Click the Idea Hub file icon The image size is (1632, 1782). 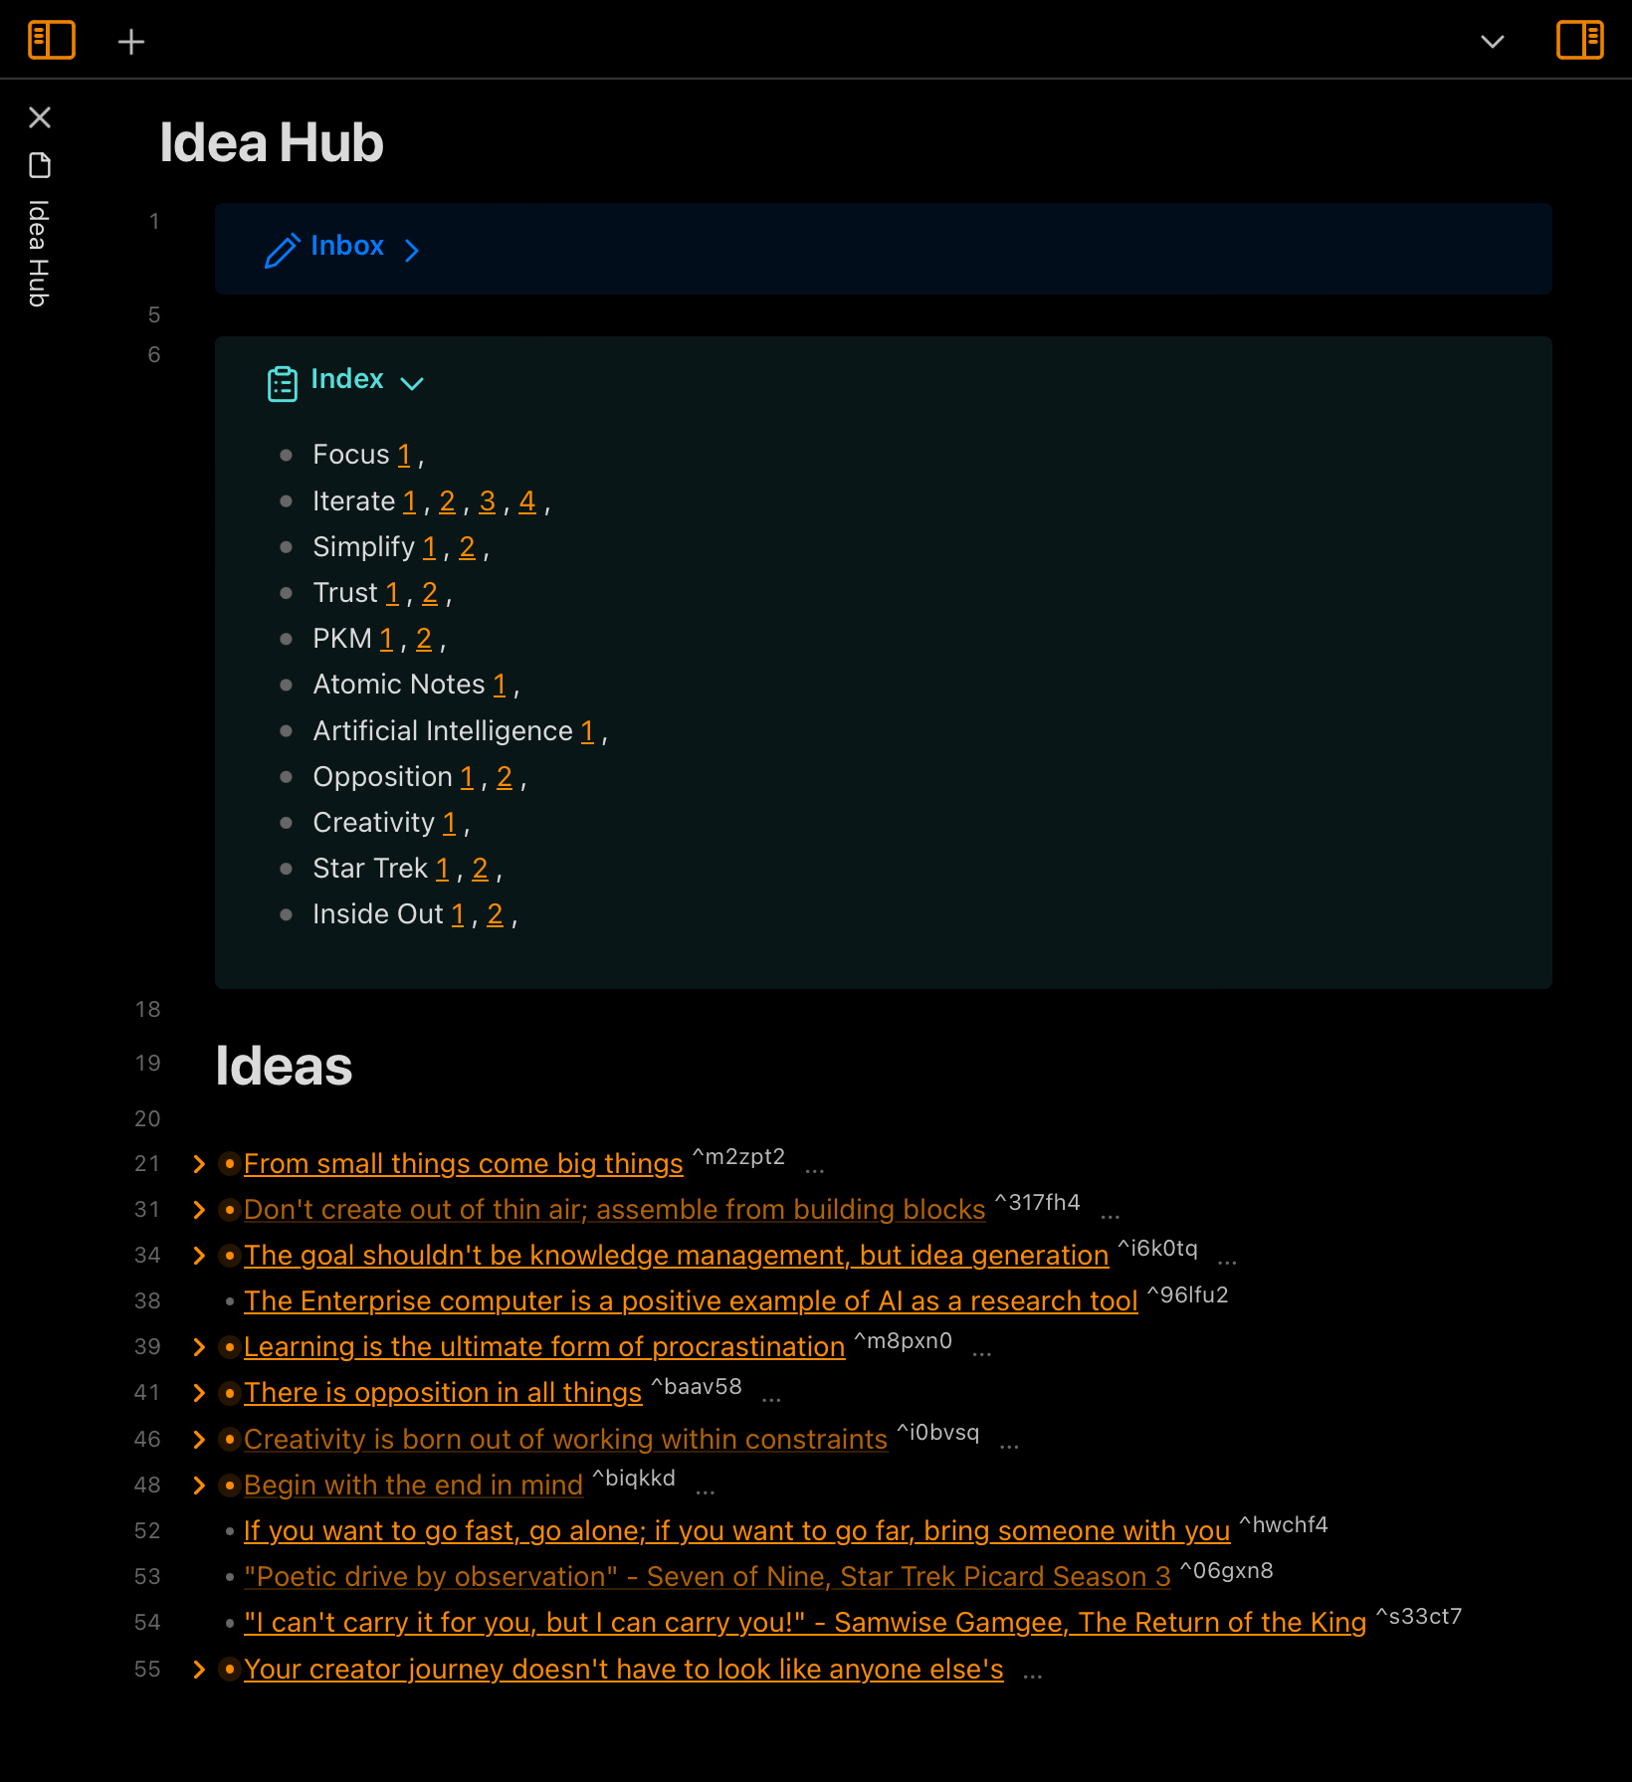click(x=40, y=165)
